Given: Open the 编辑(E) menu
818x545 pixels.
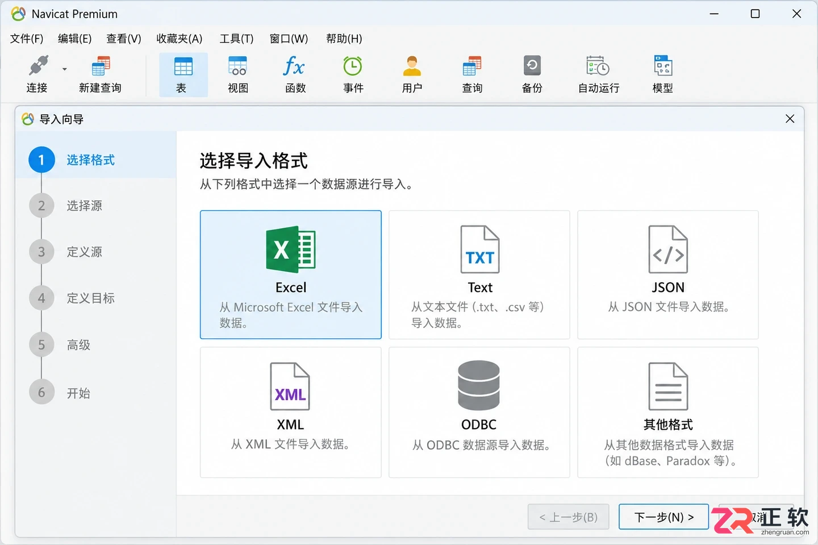Looking at the screenshot, I should (x=74, y=39).
